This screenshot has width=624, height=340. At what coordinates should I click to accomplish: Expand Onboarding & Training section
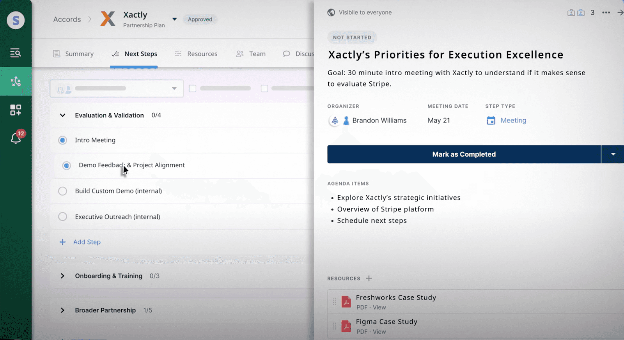click(x=62, y=276)
